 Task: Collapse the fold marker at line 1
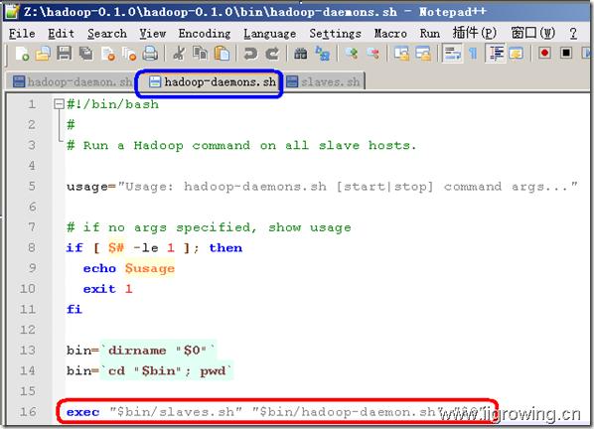[59, 103]
